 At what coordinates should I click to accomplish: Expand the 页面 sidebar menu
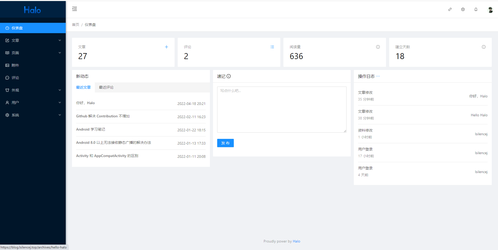tap(33, 53)
